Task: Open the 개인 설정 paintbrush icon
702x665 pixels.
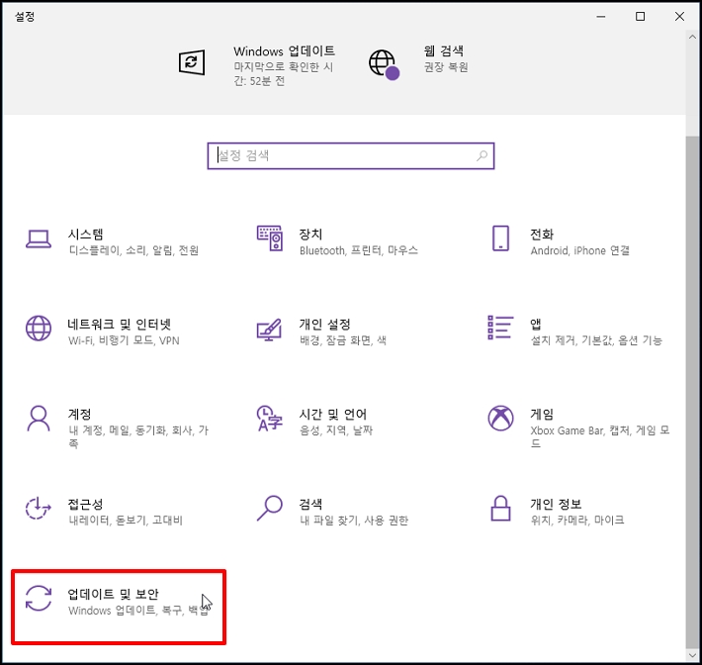Action: pos(269,330)
